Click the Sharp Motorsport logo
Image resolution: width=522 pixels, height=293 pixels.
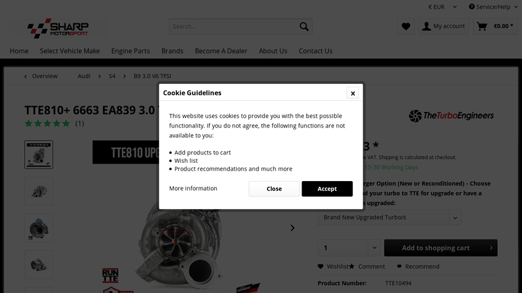click(57, 28)
